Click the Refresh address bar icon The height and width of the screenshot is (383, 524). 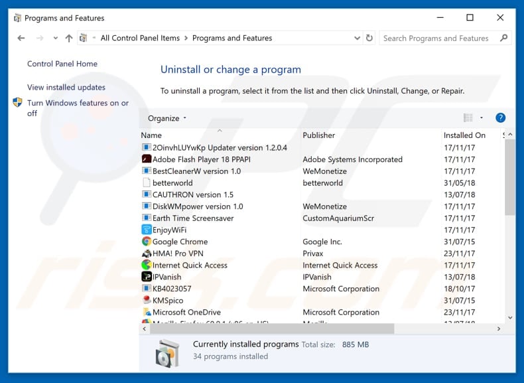pyautogui.click(x=369, y=38)
